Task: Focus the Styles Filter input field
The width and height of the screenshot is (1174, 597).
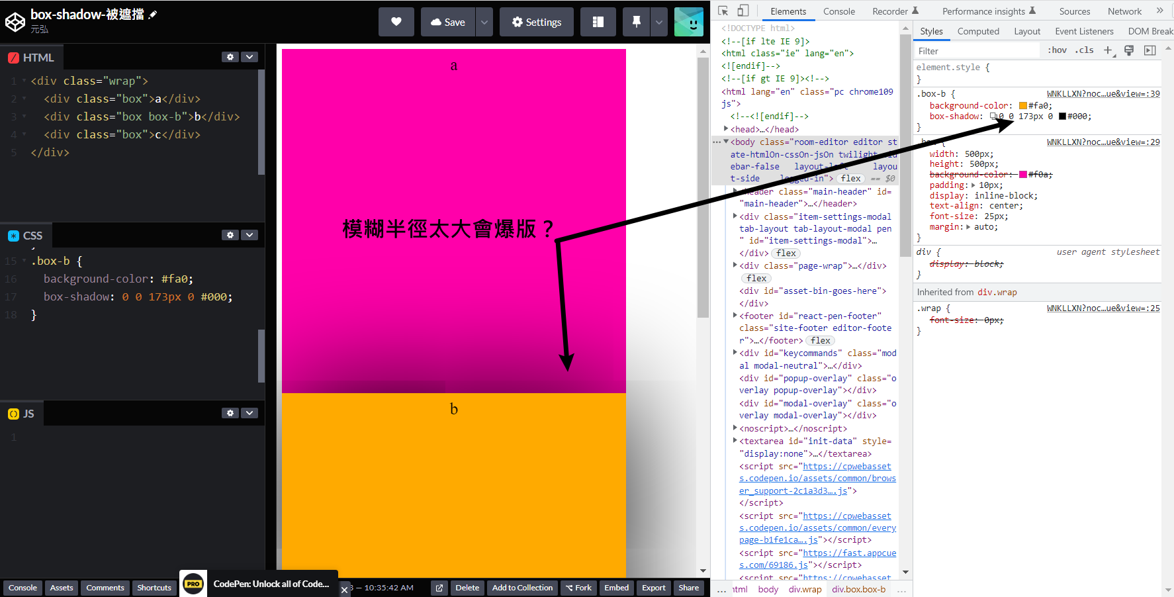Action: (x=976, y=51)
